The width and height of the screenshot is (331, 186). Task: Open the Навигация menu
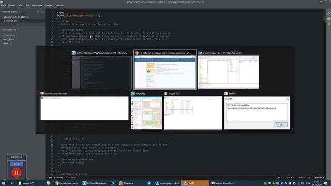click(37, 5)
